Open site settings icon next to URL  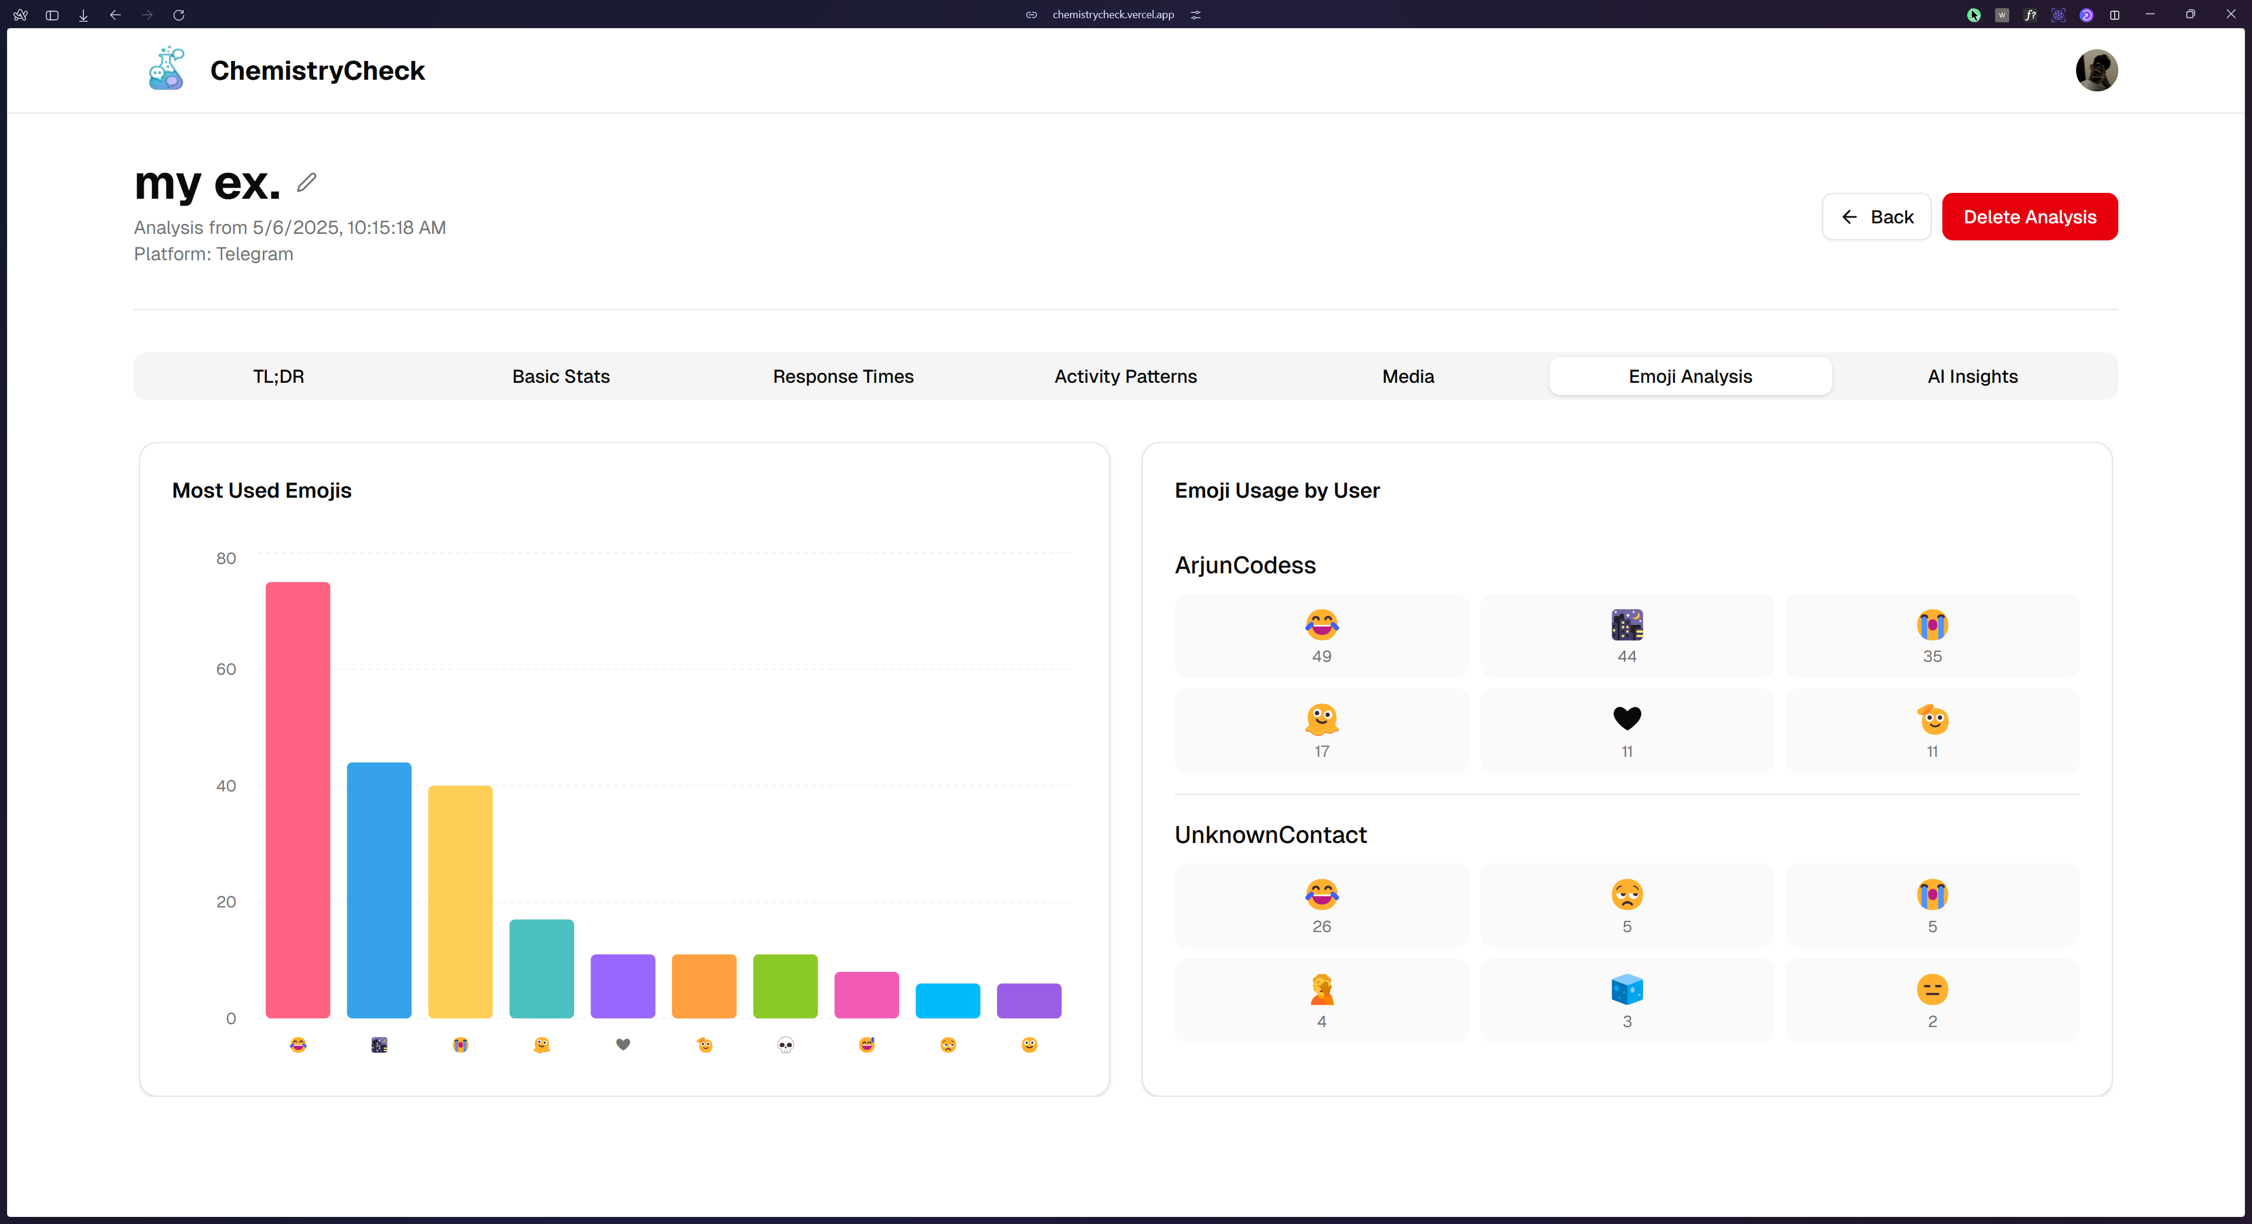click(x=1195, y=15)
